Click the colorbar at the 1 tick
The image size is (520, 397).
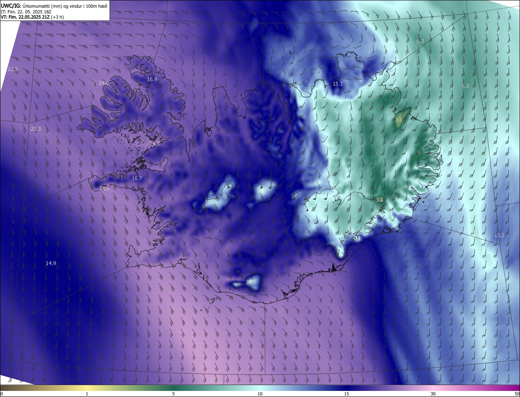pyautogui.click(x=87, y=394)
